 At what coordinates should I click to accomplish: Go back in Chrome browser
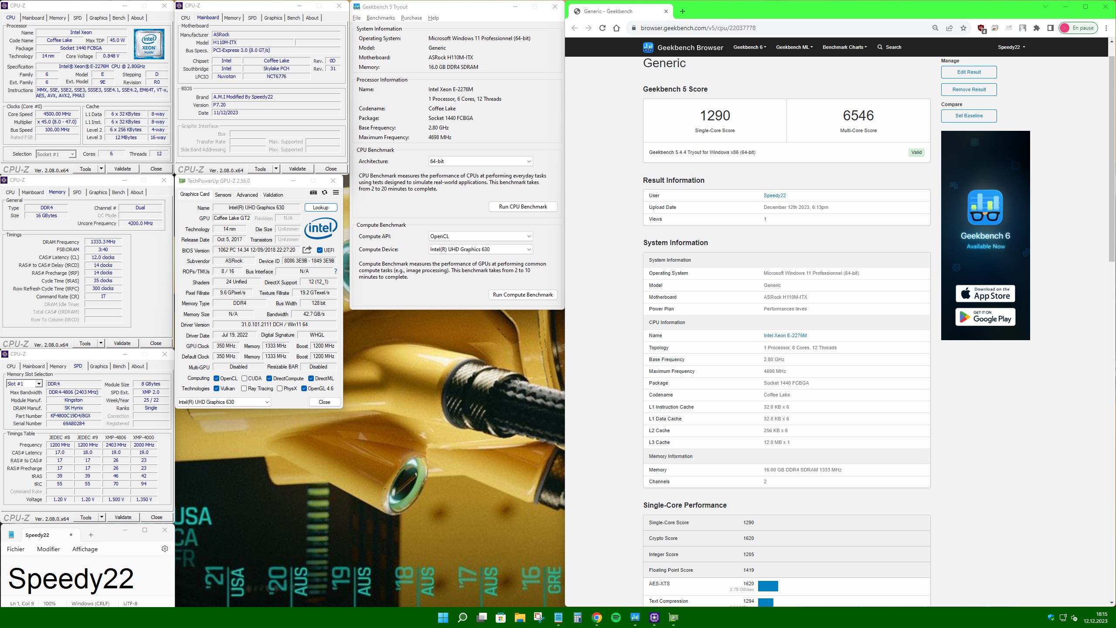click(575, 28)
